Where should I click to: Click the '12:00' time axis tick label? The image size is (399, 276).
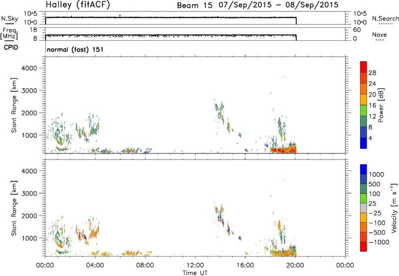[195, 266]
